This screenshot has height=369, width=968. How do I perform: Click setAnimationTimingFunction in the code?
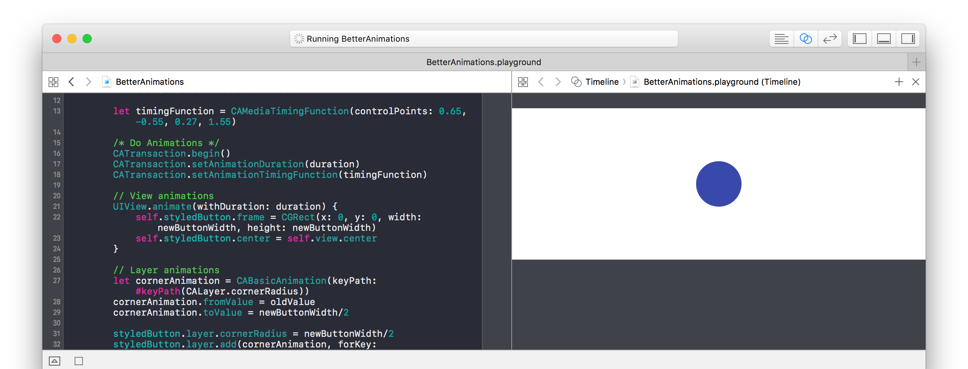point(264,175)
